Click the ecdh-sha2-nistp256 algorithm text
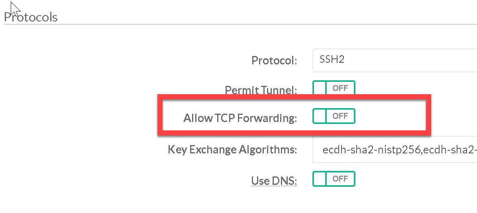The width and height of the screenshot is (477, 213). (357, 150)
